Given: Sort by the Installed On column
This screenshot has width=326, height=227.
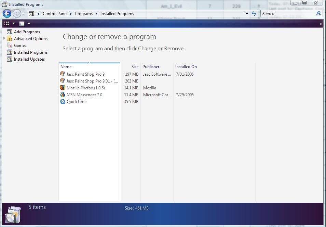Looking at the screenshot, I should pos(214,67).
